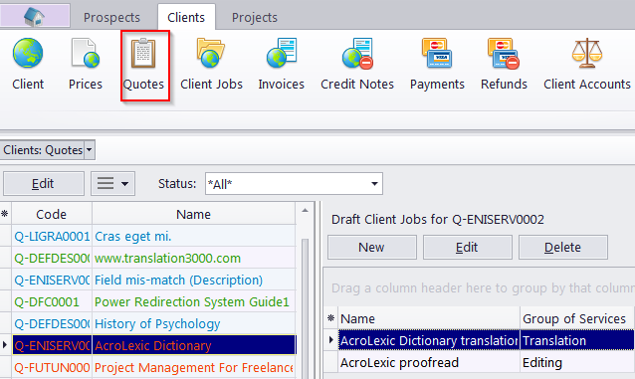Image resolution: width=635 pixels, height=379 pixels.
Task: Open the Status filter combo box
Action: click(294, 184)
